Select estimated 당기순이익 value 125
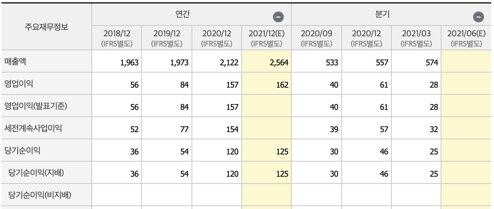 pos(282,152)
